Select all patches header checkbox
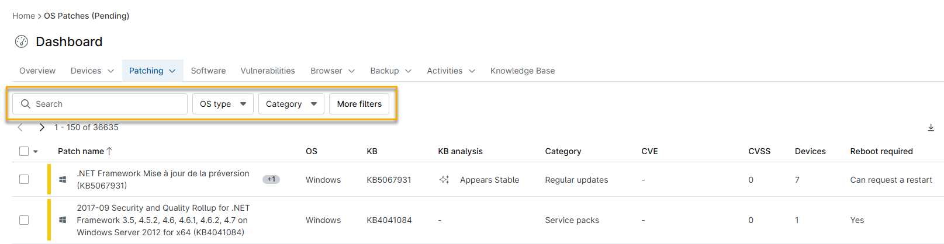 pos(24,151)
